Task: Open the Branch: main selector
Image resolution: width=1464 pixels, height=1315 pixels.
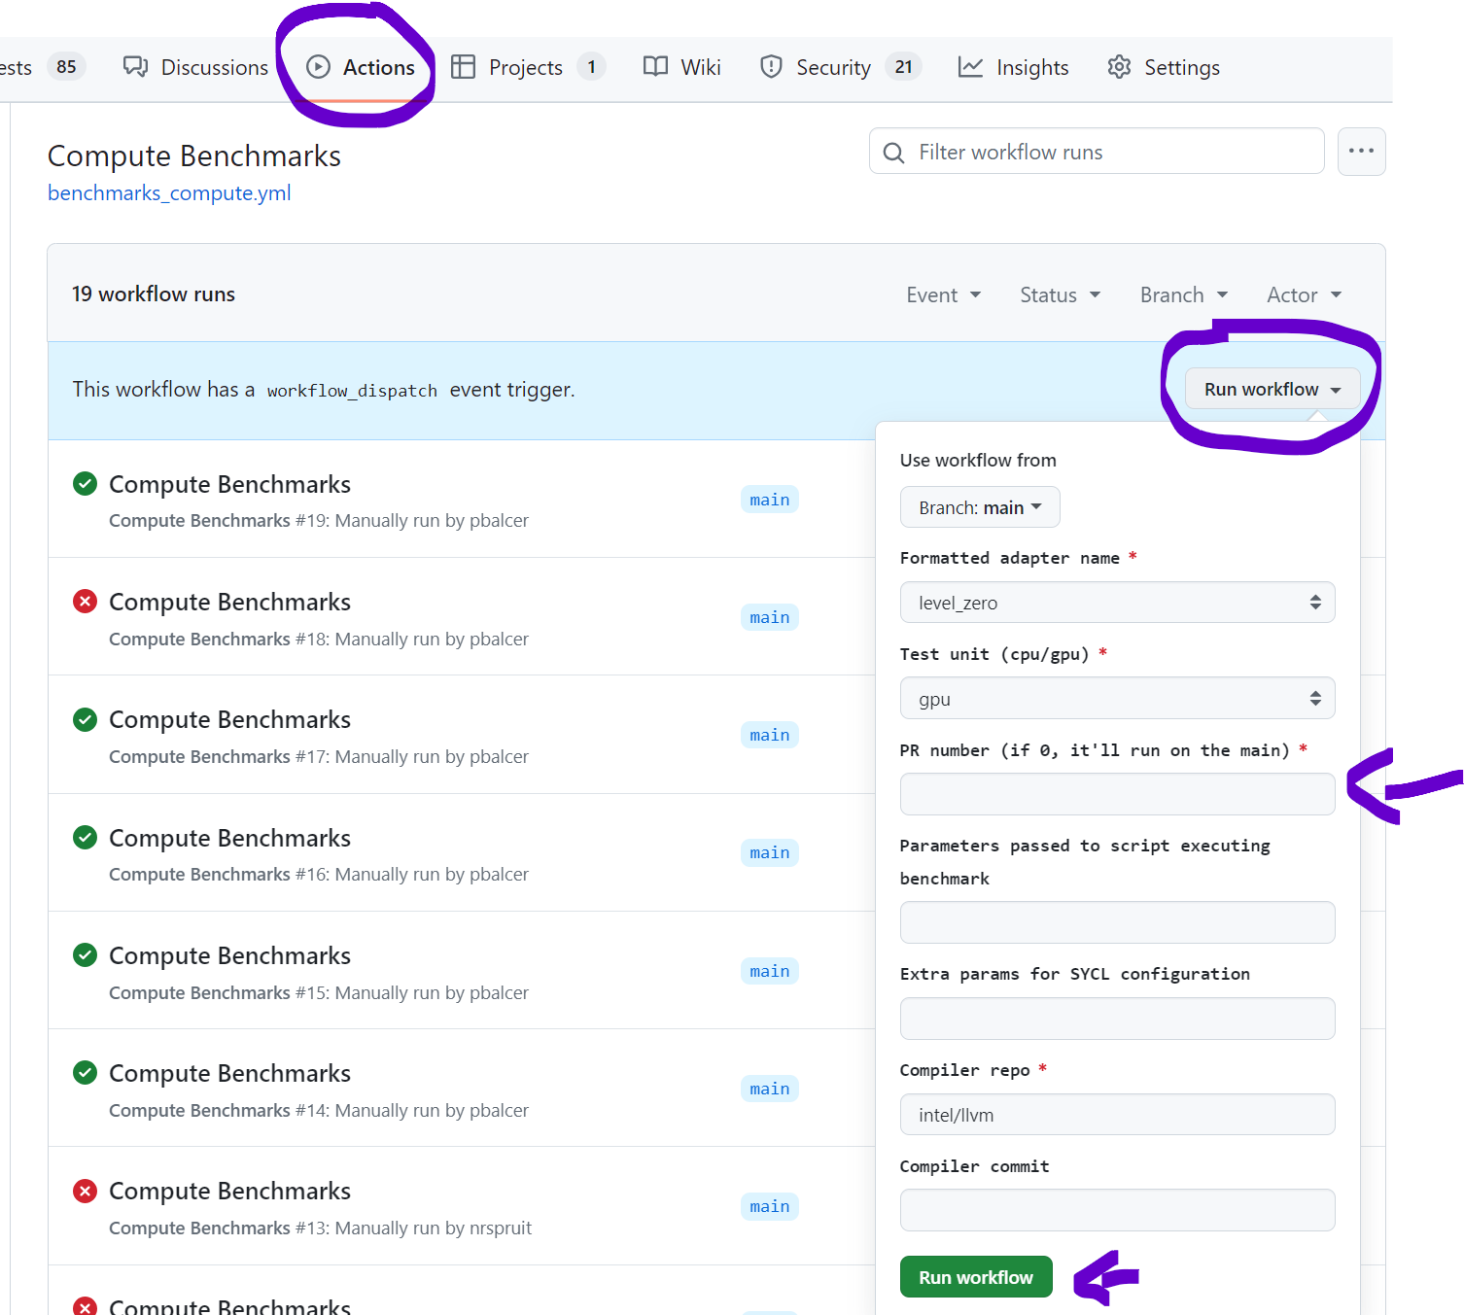Action: (x=980, y=507)
